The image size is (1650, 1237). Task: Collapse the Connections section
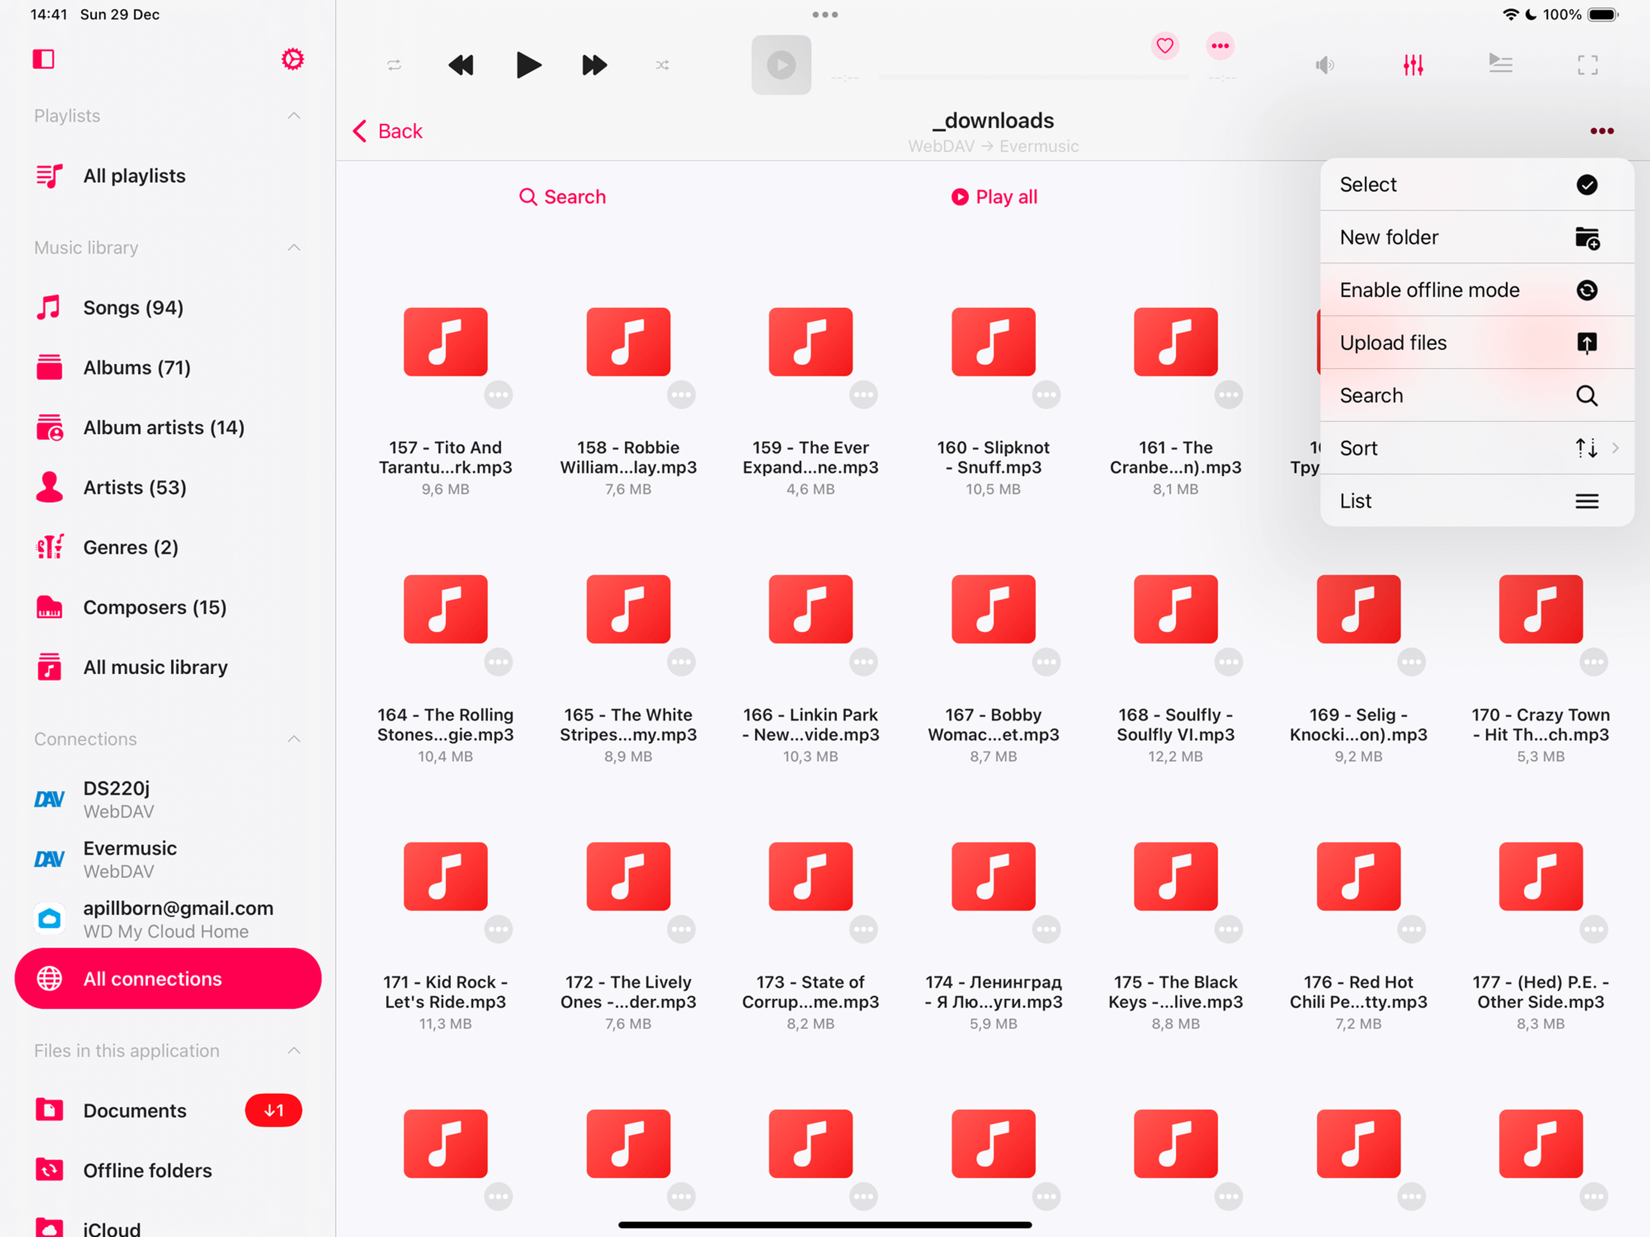pos(294,739)
